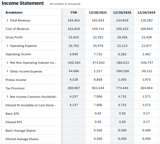Viewport: 160px width, 144px height.
Task: Click Operating Expense value 24,478
Action: point(98,46)
